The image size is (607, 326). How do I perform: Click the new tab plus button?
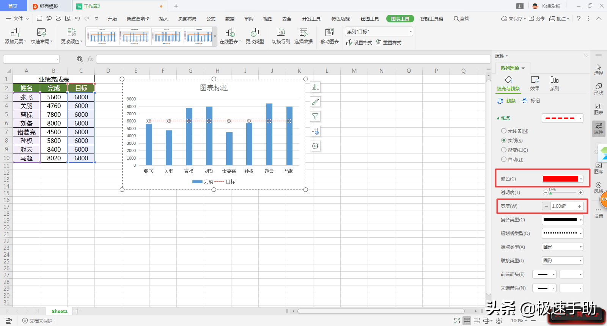pos(176,6)
